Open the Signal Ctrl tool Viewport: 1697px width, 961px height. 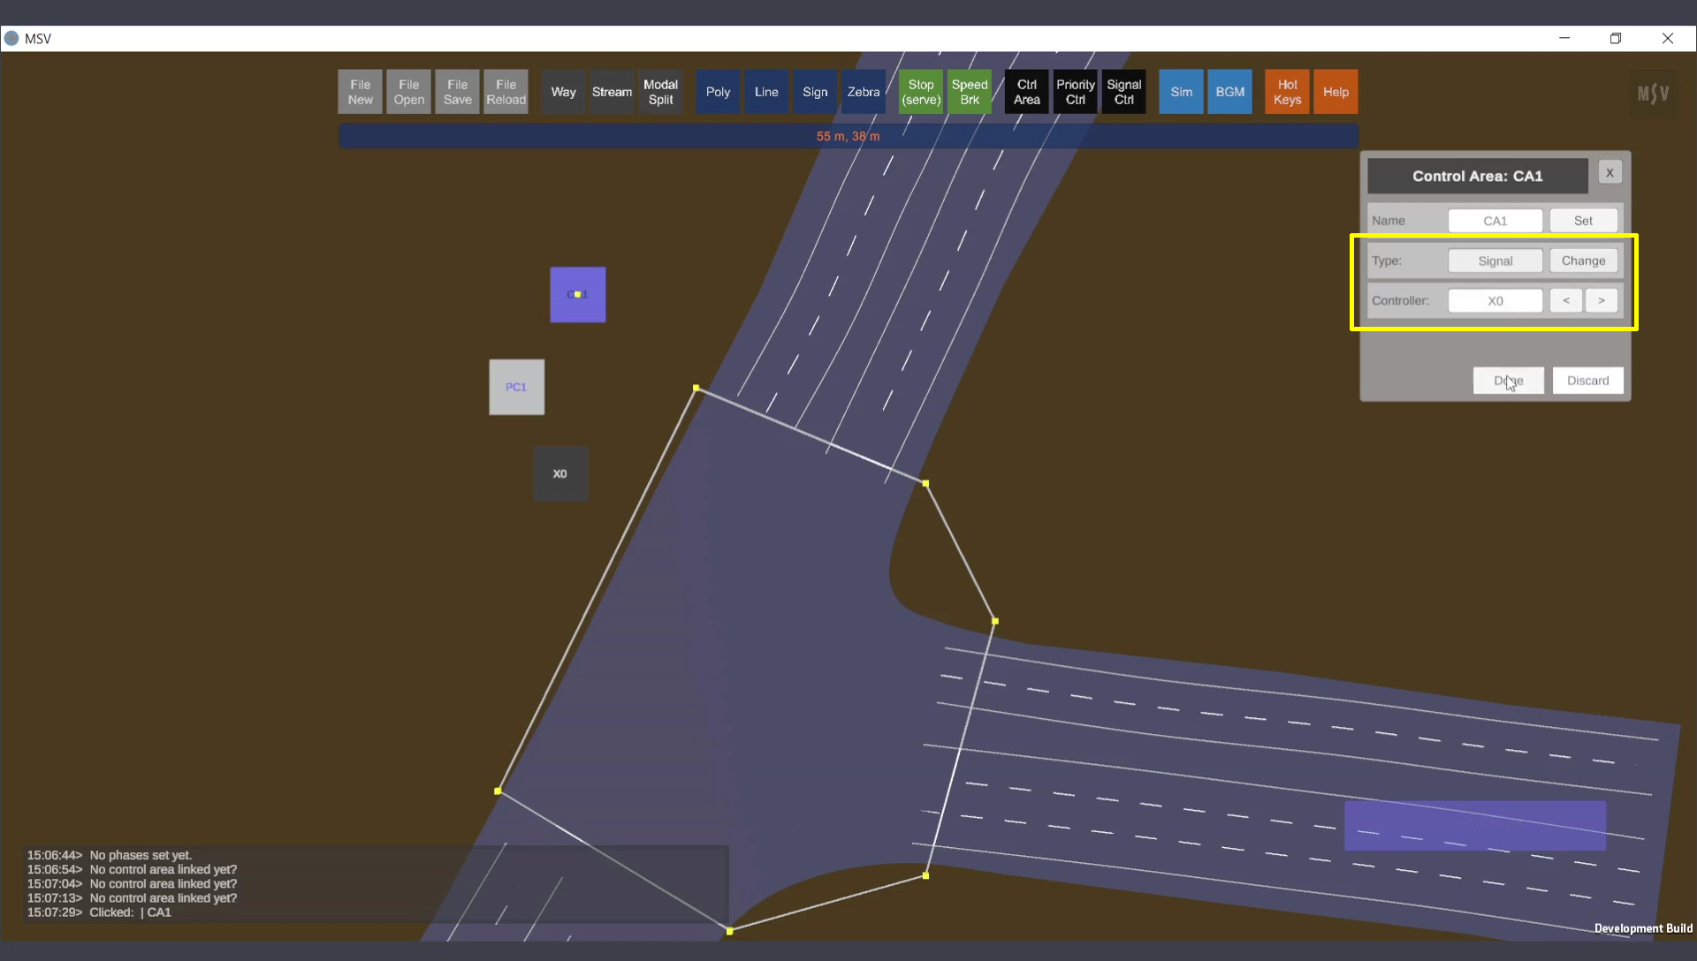click(1123, 92)
